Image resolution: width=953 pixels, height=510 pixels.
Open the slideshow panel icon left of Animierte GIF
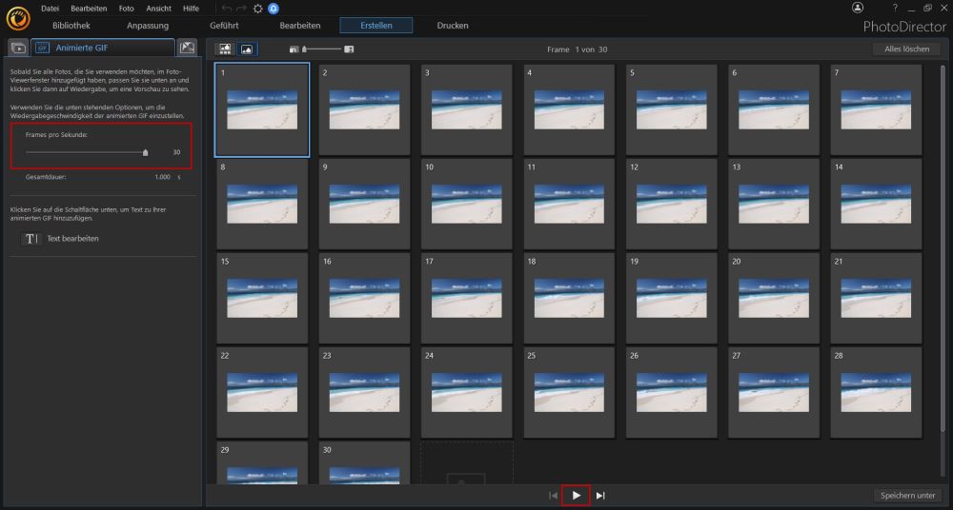coord(17,48)
